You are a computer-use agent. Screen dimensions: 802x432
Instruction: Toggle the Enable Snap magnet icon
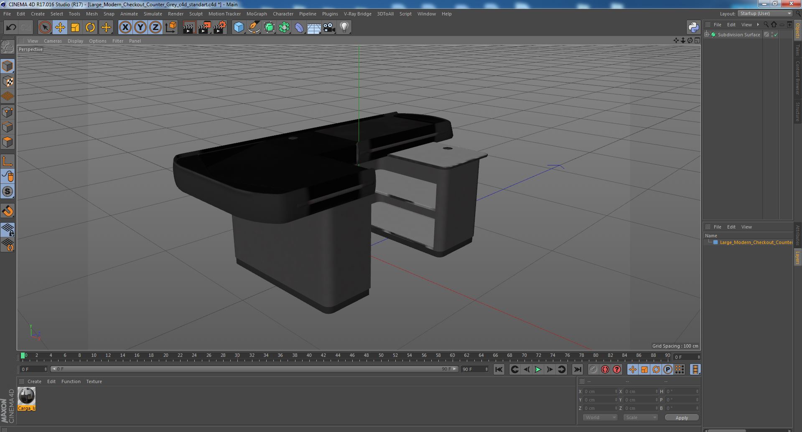pos(8,211)
